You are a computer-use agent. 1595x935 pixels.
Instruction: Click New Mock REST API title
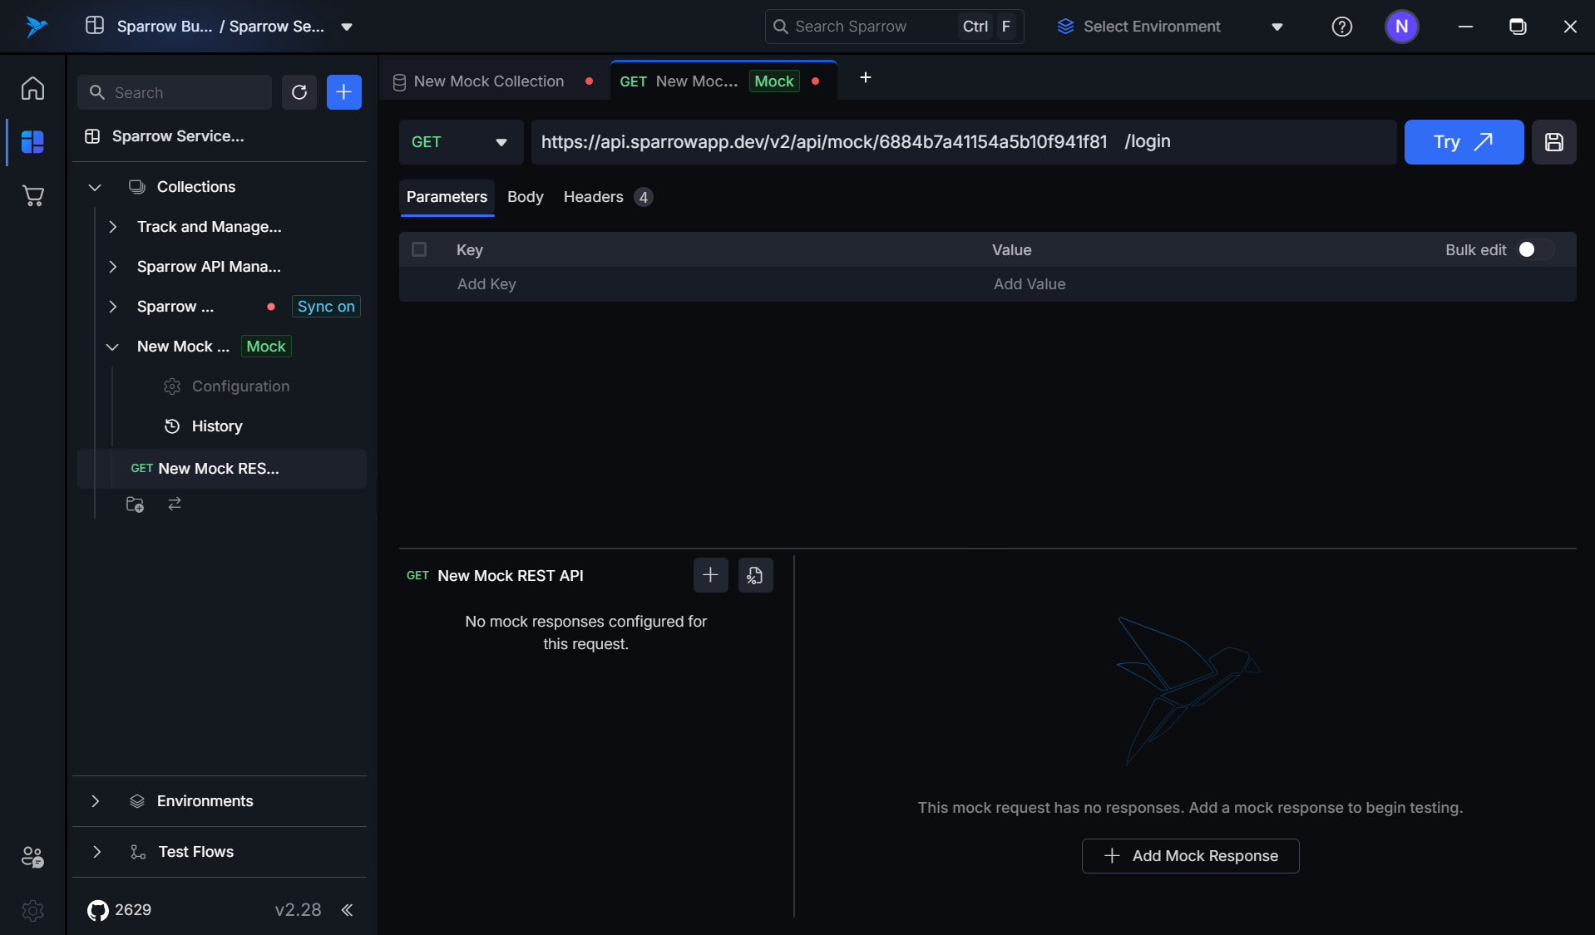(511, 576)
